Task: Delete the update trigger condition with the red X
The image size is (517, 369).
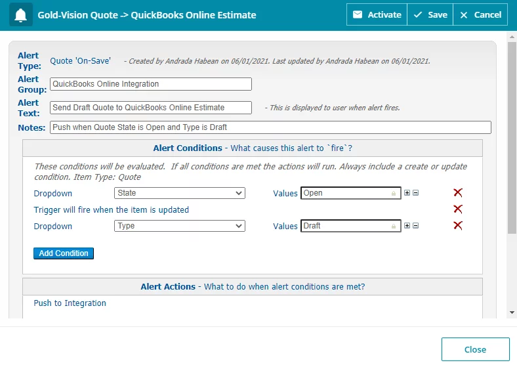Action: pos(458,209)
